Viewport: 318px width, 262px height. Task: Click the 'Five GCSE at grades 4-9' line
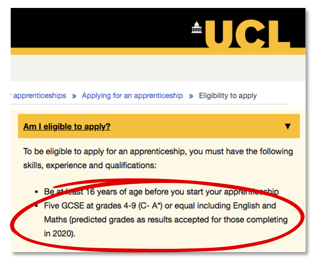pos(160,206)
